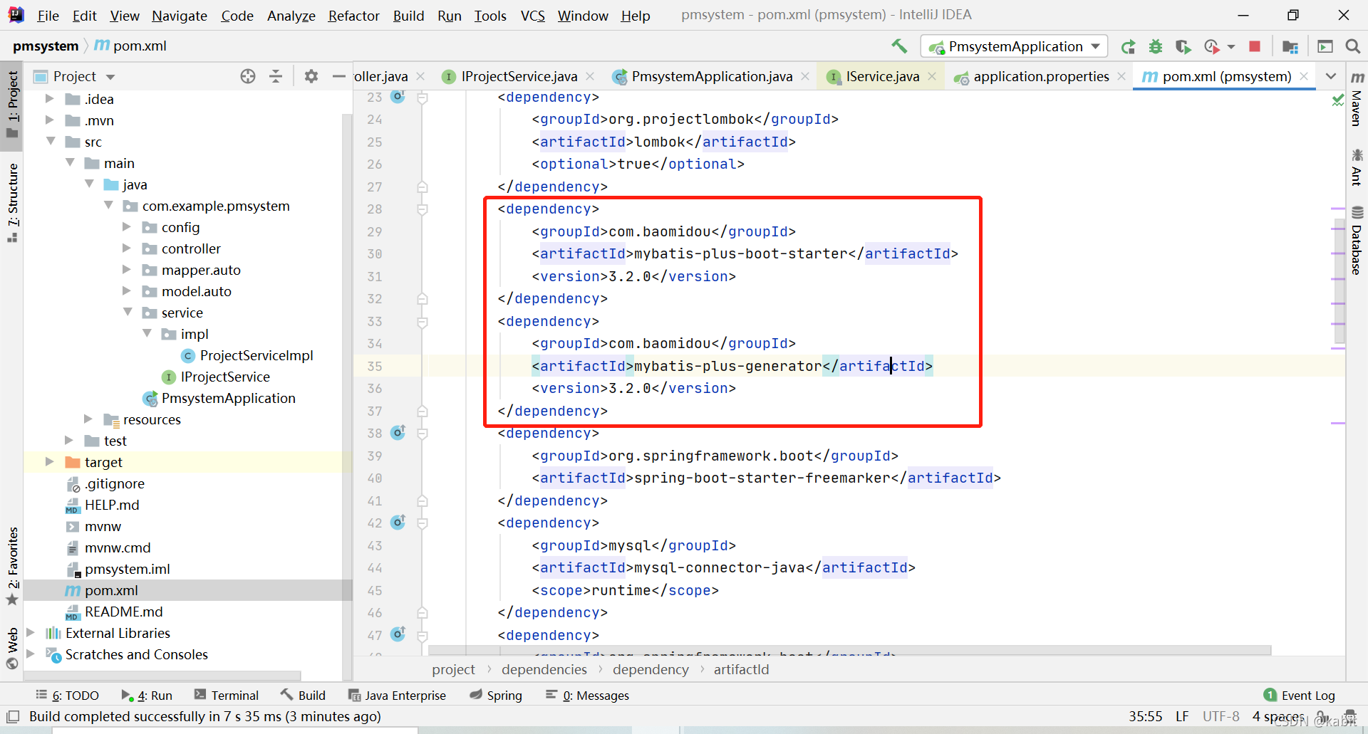The image size is (1368, 734).
Task: Toggle the 4: Run tool window
Action: pyautogui.click(x=147, y=695)
